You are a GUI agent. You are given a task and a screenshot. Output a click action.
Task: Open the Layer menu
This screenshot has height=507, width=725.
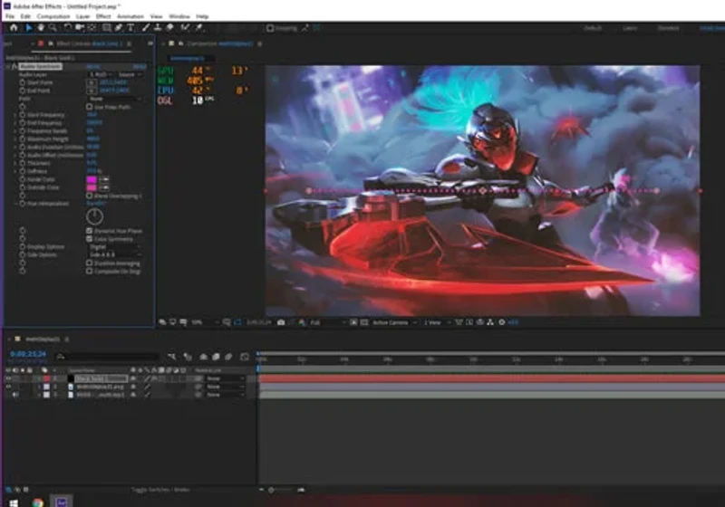(x=82, y=16)
